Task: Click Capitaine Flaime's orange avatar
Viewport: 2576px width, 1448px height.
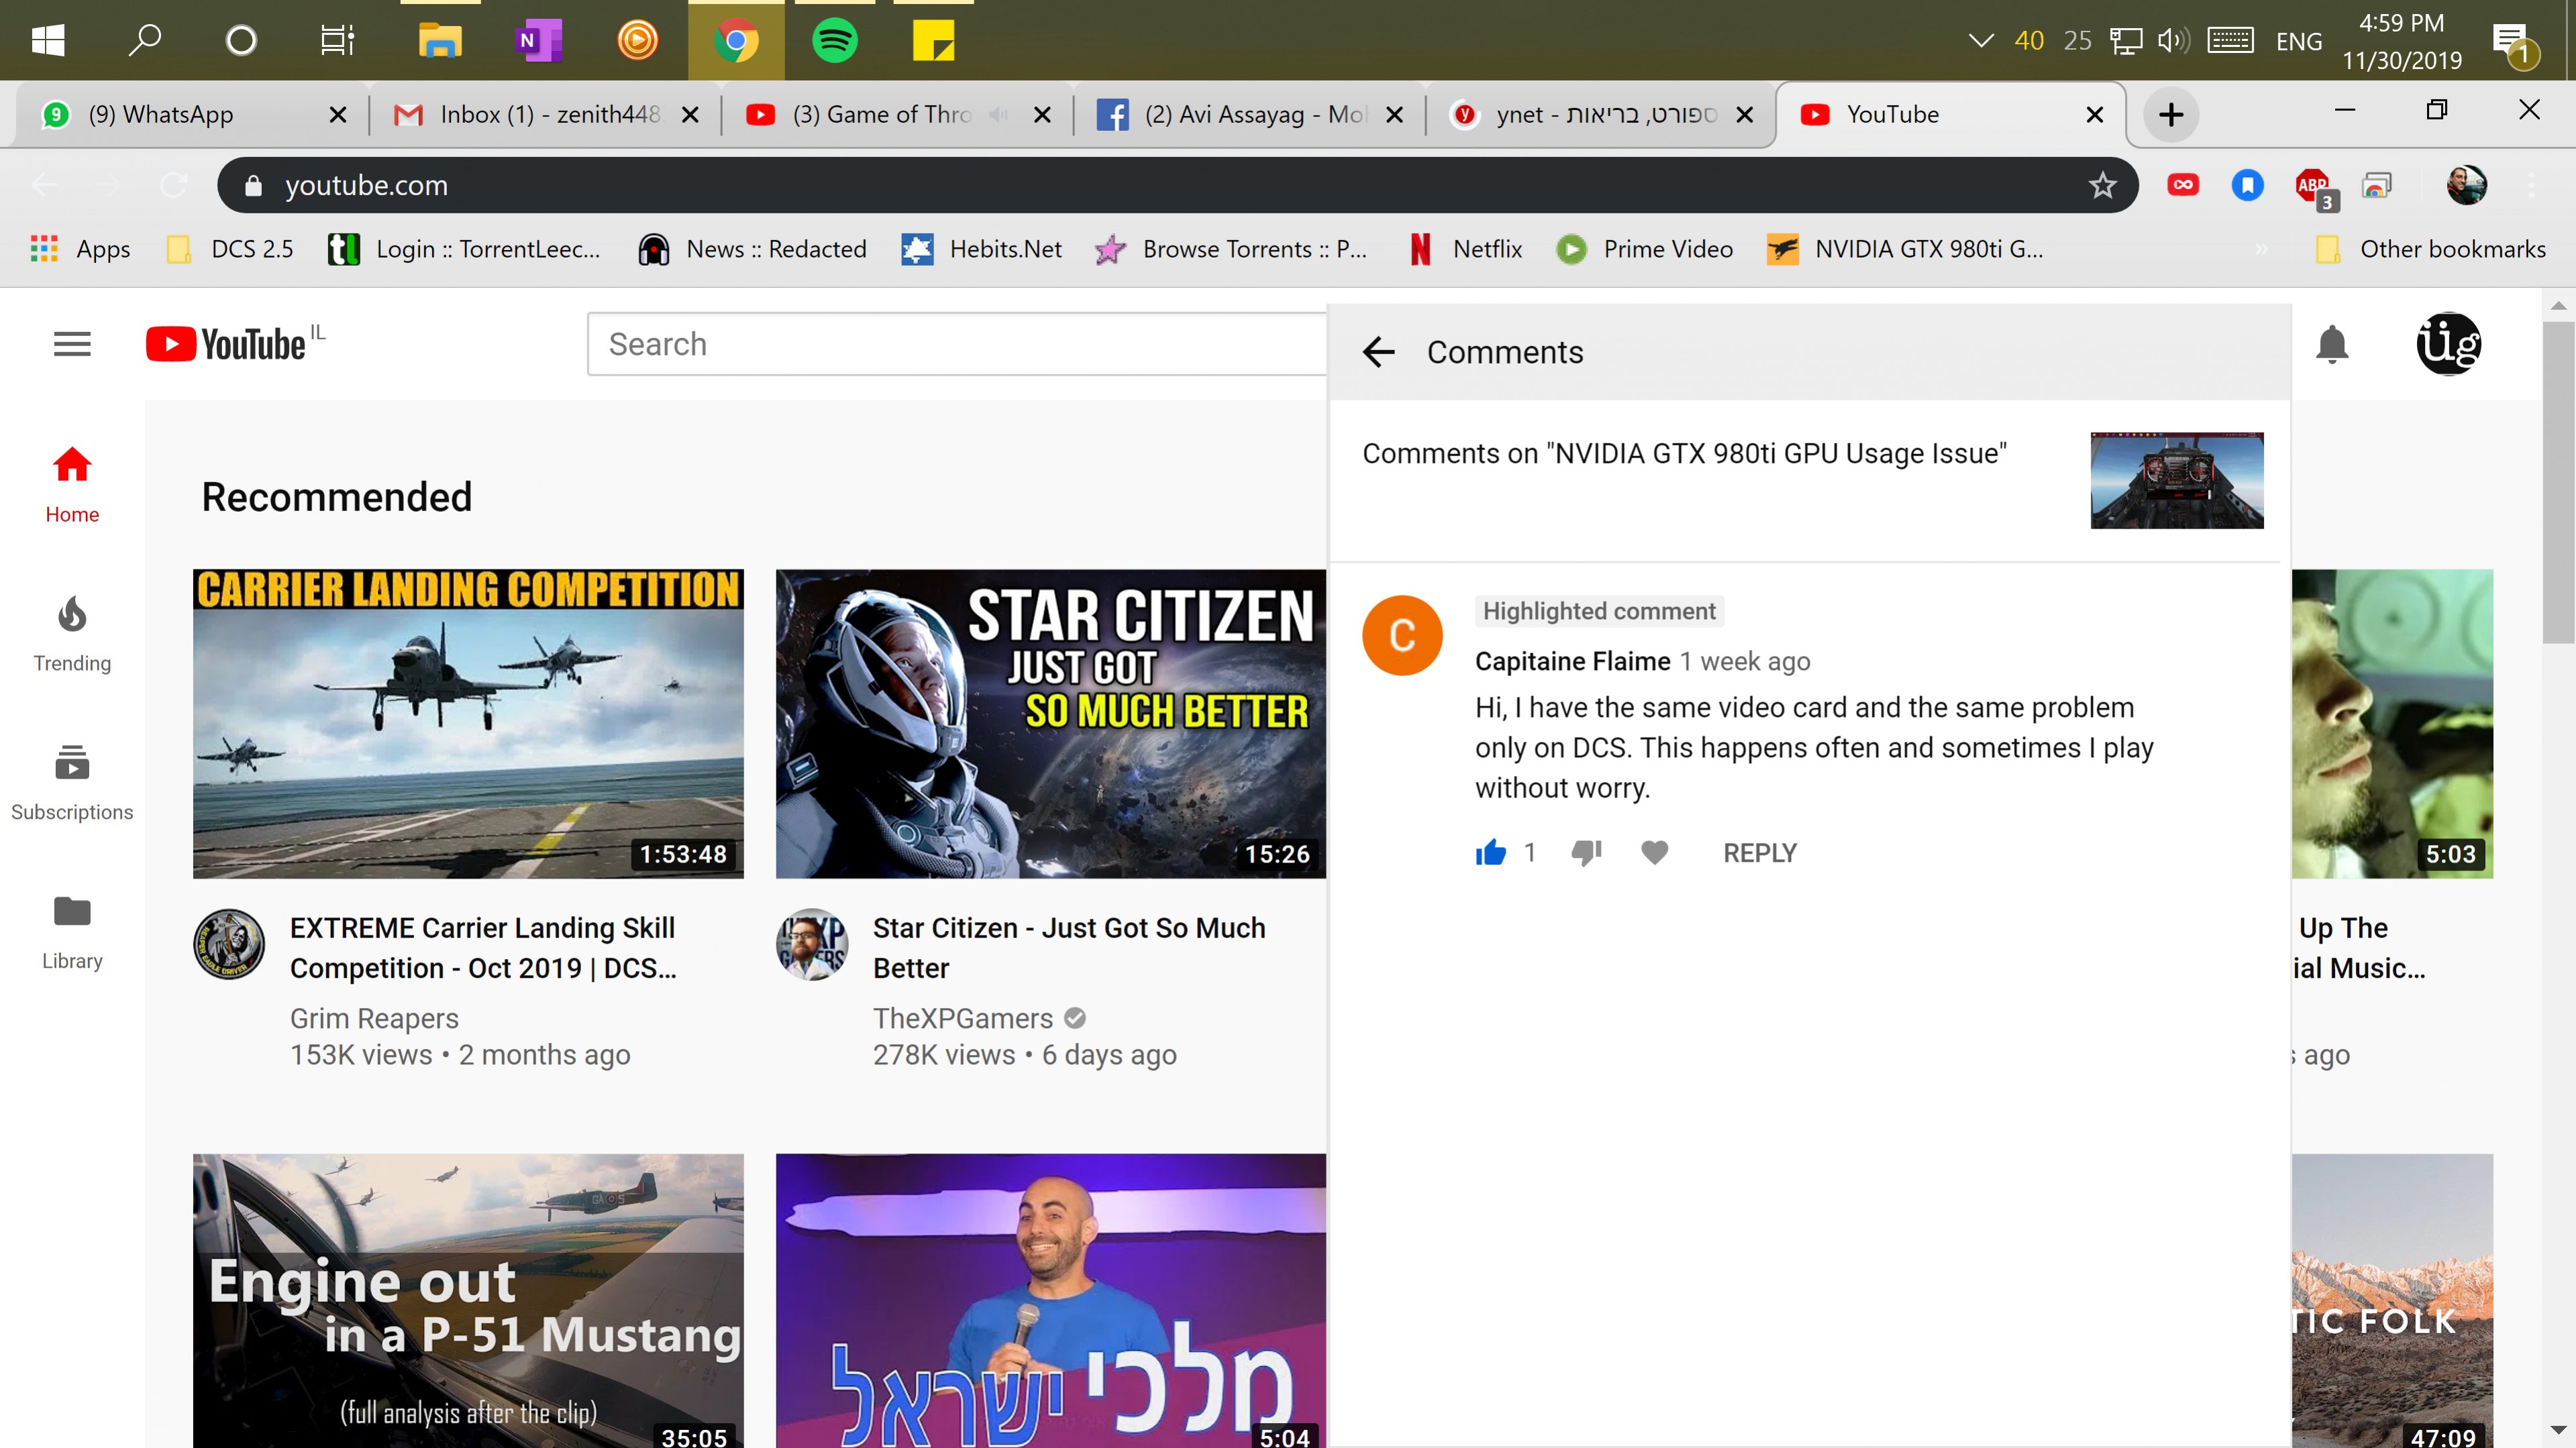Action: coord(1402,636)
